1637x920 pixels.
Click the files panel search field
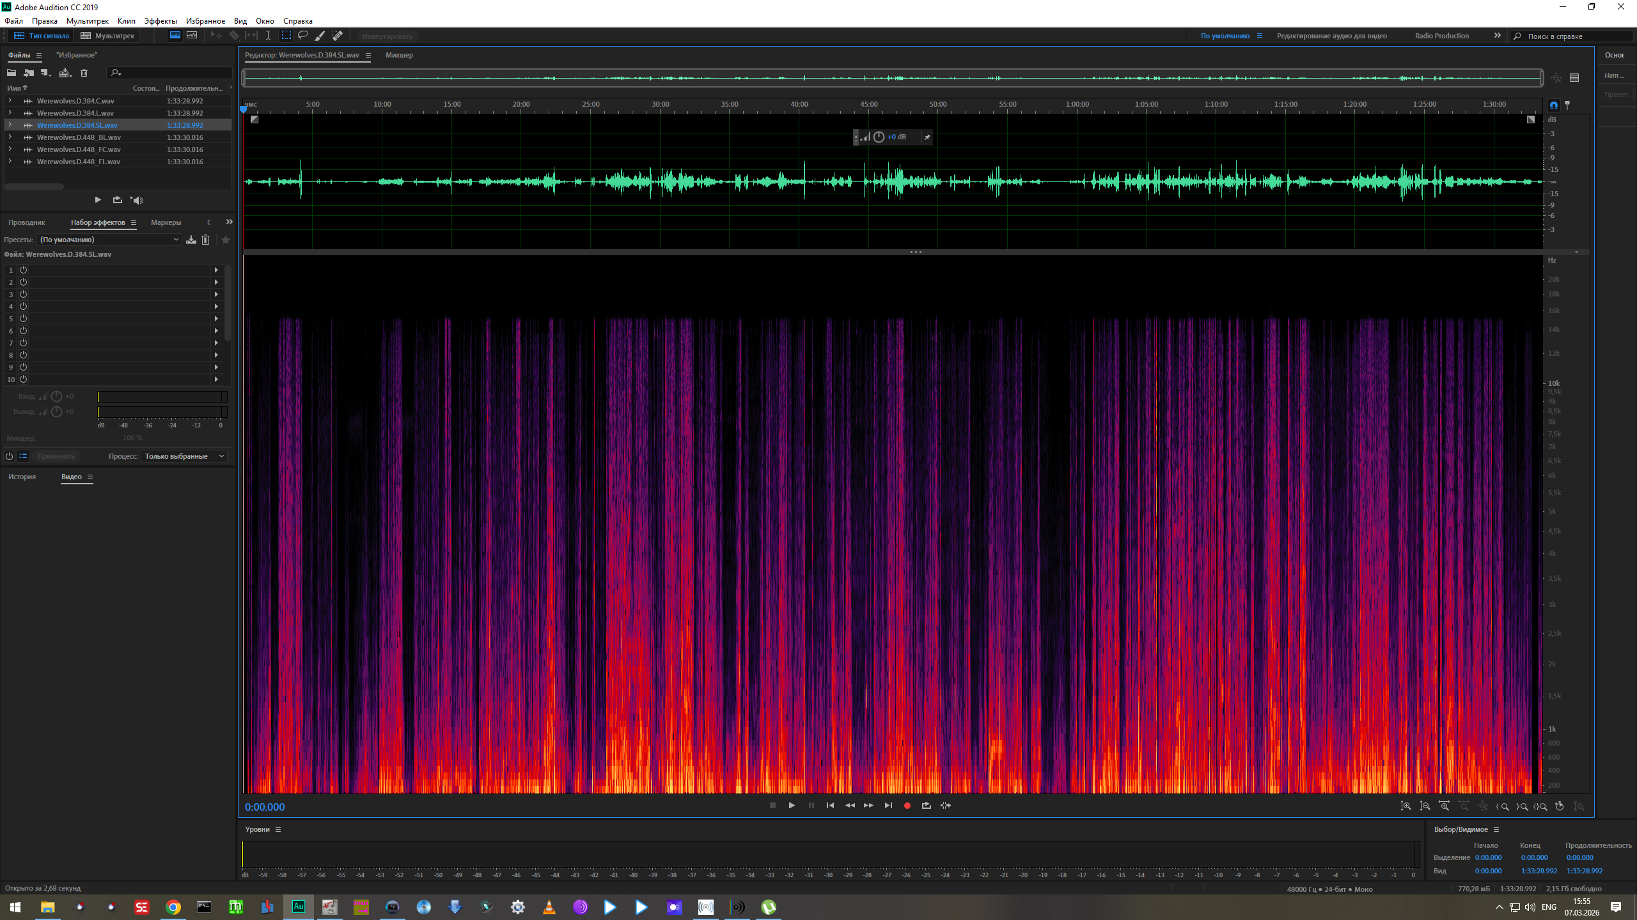tap(173, 73)
